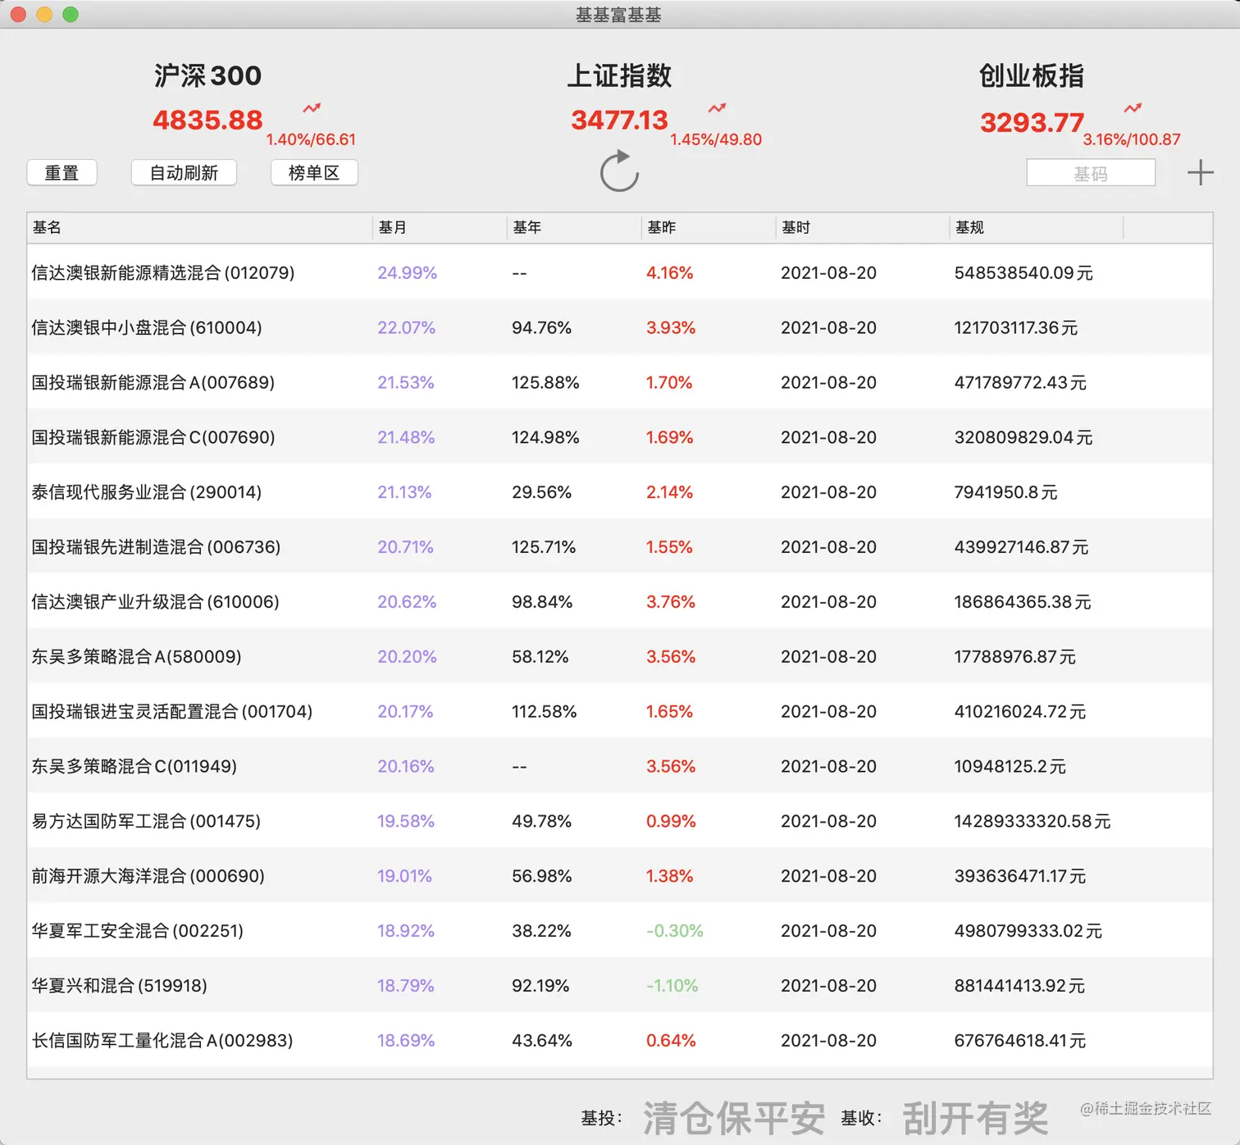Click the 基码 fund code input field
Viewport: 1240px width, 1145px height.
(1091, 172)
